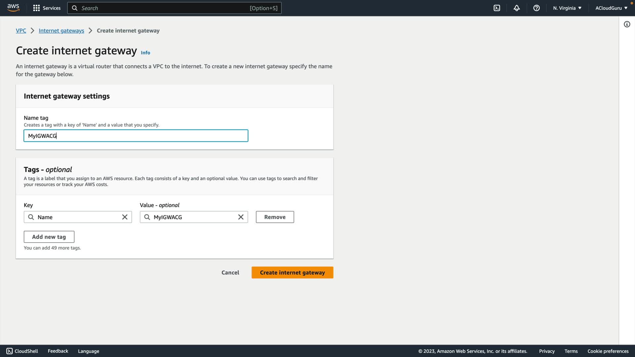The image size is (635, 357).
Task: Open Feedback in the footer
Action: coord(58,351)
